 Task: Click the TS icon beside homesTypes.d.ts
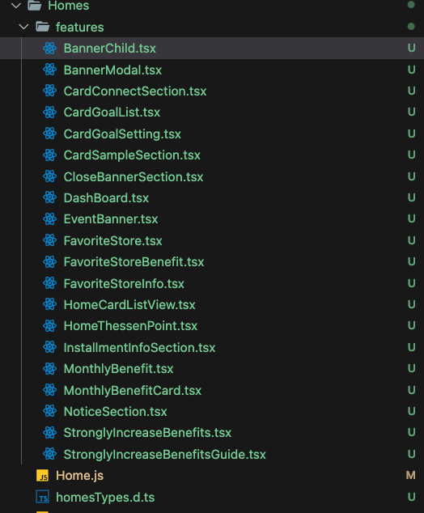tap(43, 498)
